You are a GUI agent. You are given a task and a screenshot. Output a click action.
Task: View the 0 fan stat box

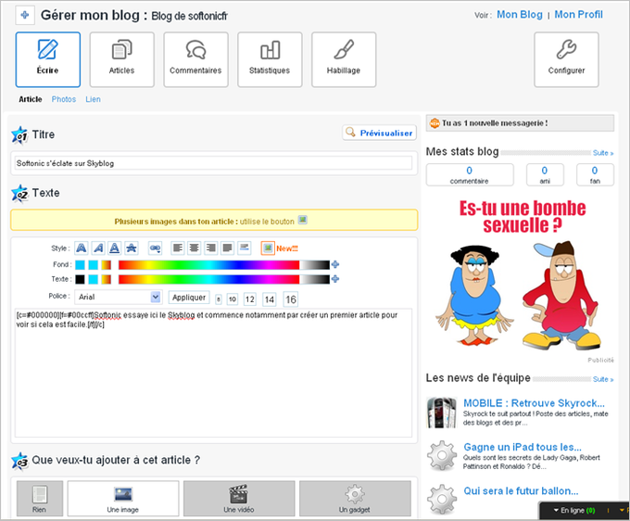coord(595,175)
